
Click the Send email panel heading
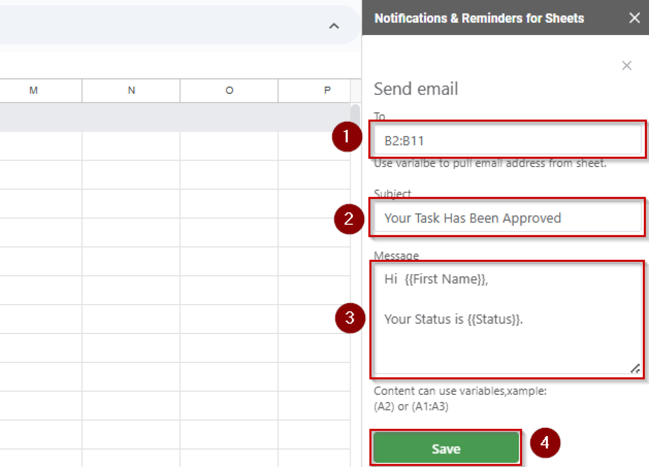tap(416, 89)
